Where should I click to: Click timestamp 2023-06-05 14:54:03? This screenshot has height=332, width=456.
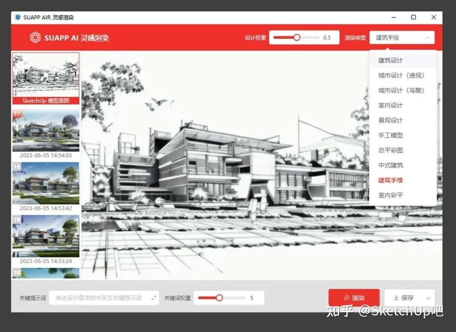click(46, 155)
